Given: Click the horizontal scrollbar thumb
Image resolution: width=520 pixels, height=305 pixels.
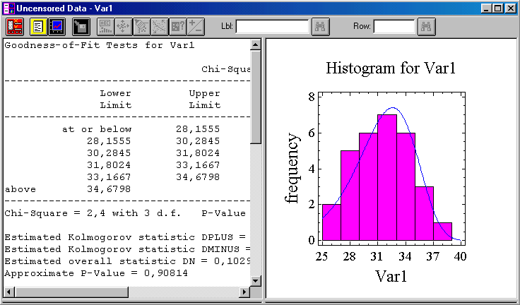Looking at the screenshot, I should pos(71,292).
